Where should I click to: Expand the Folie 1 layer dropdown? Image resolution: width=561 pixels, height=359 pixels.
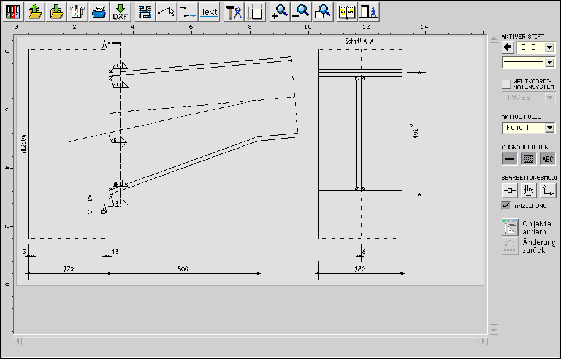pyautogui.click(x=549, y=128)
